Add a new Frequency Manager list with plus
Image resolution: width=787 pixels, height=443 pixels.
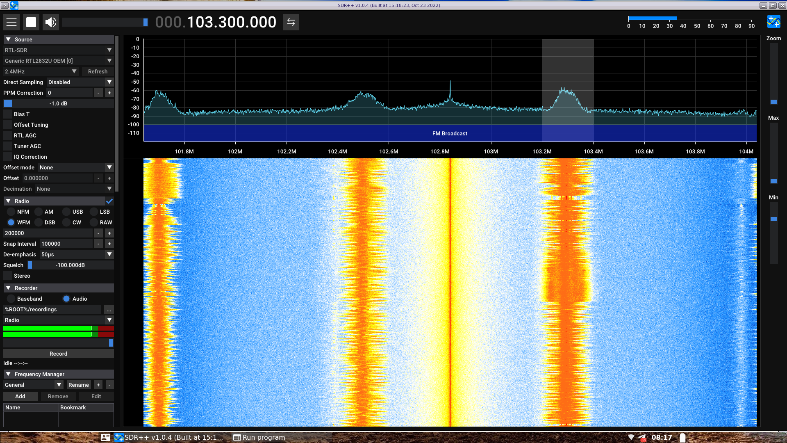pos(98,385)
